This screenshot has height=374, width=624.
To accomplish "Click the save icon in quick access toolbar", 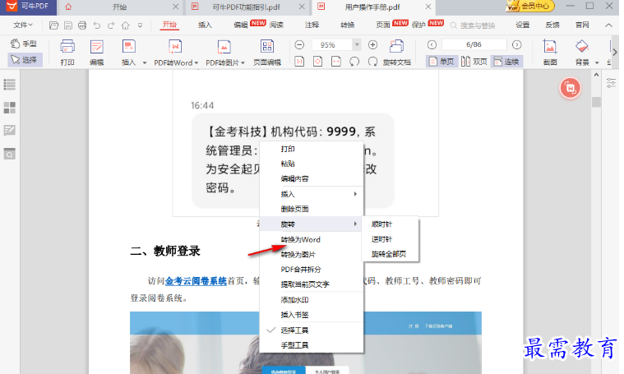I will click(68, 25).
